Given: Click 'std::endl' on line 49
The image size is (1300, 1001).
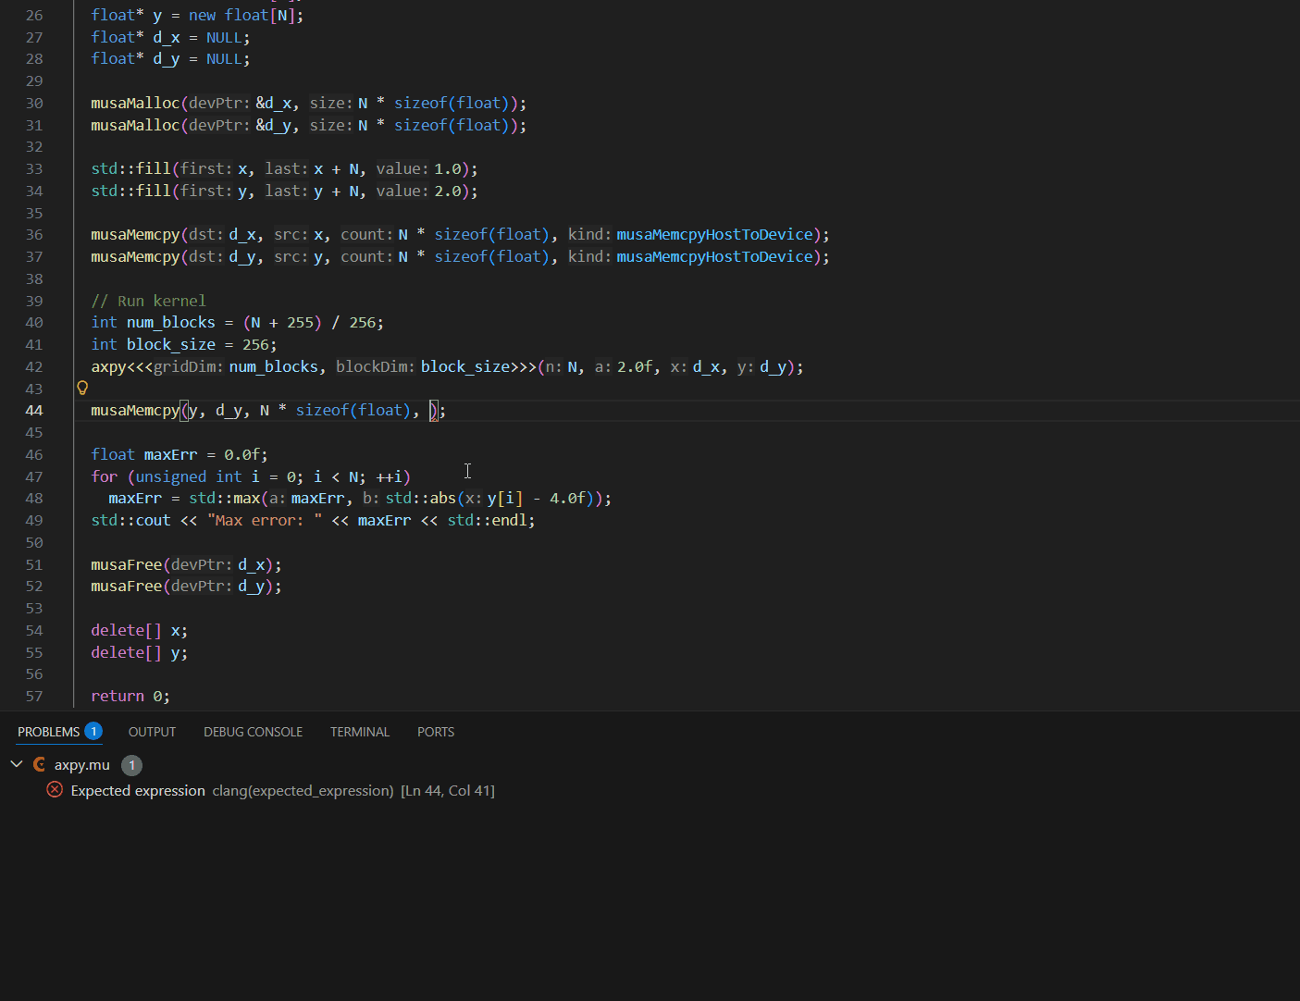Looking at the screenshot, I should 487,520.
